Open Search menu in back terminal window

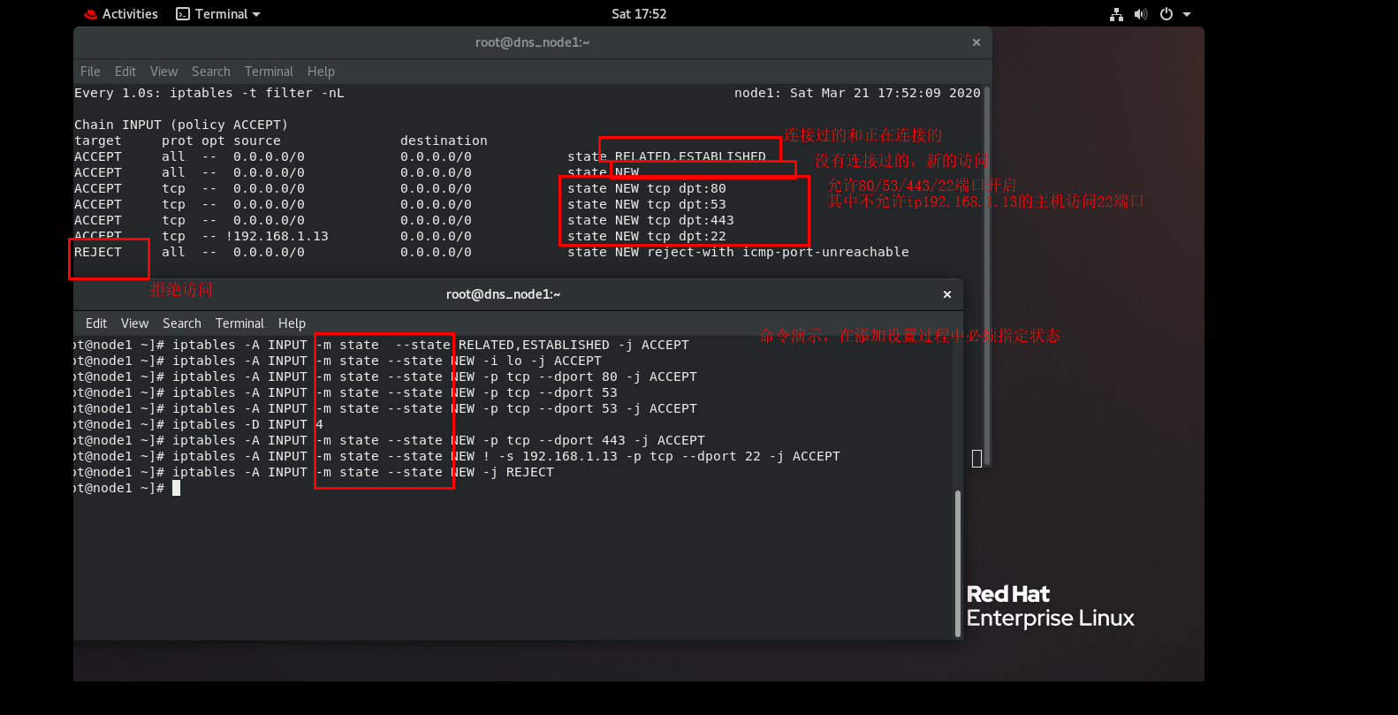pyautogui.click(x=211, y=72)
